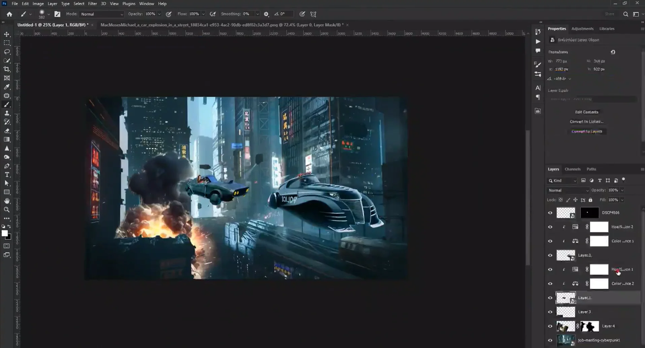The width and height of the screenshot is (645, 348).
Task: Select the Horizontal Type tool
Action: pyautogui.click(x=7, y=175)
